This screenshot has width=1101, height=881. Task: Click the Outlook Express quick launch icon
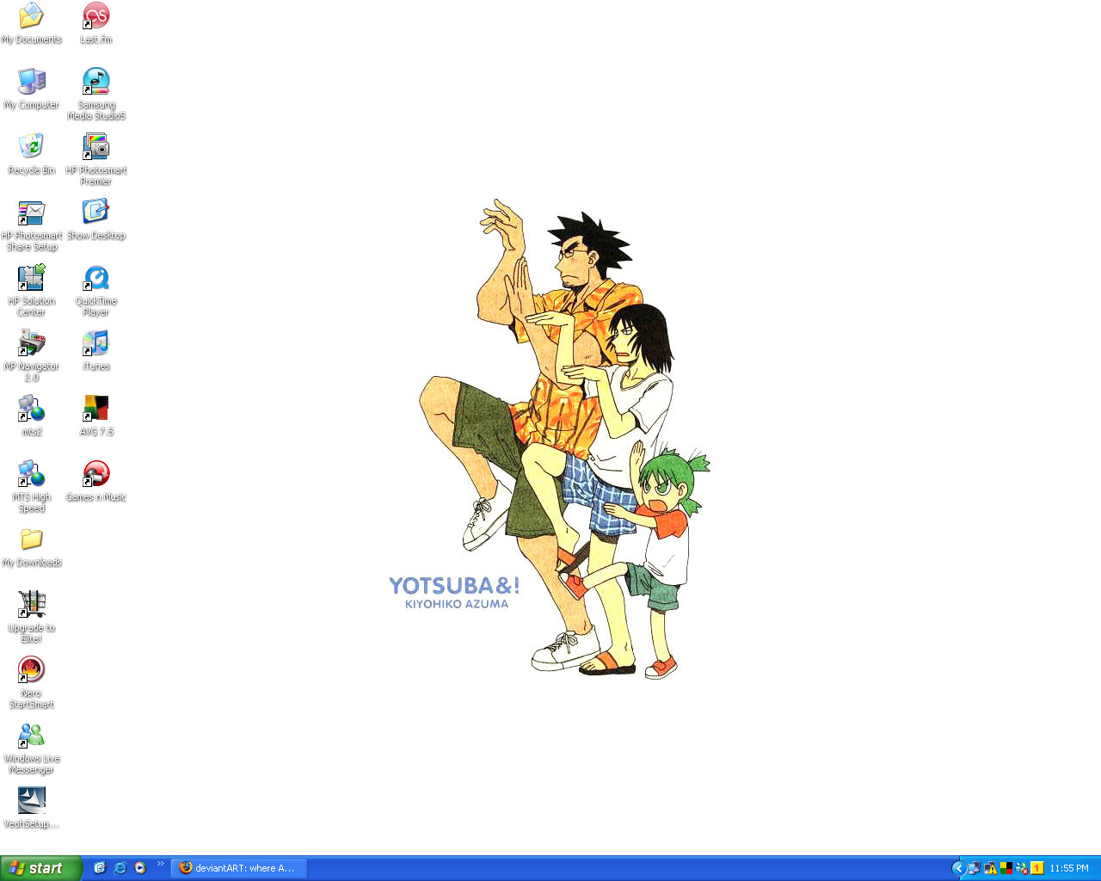pos(100,868)
